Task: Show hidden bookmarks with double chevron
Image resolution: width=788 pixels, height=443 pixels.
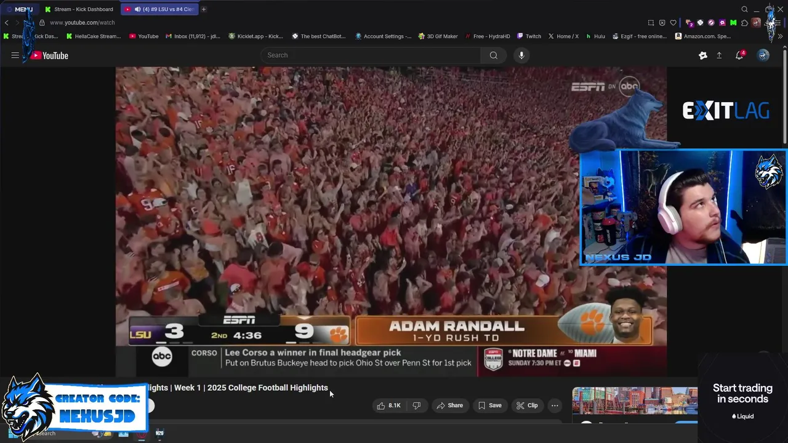Action: click(x=780, y=36)
